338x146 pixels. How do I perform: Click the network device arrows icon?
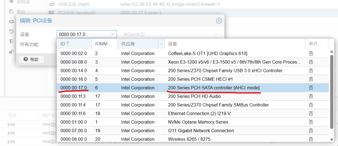pyautogui.click(x=52, y=4)
